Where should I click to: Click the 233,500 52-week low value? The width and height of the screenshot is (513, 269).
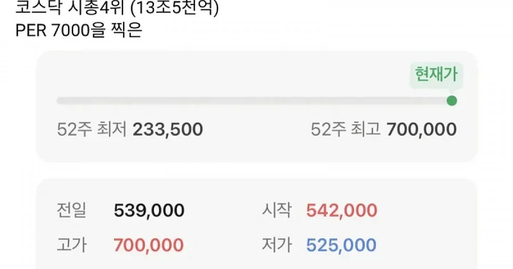[x=168, y=129]
